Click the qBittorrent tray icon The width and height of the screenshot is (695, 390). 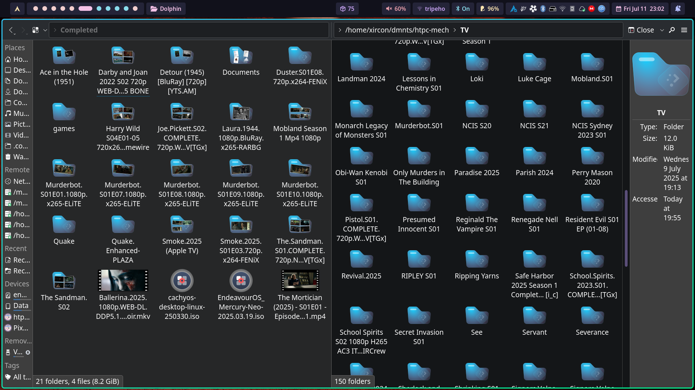(x=602, y=9)
